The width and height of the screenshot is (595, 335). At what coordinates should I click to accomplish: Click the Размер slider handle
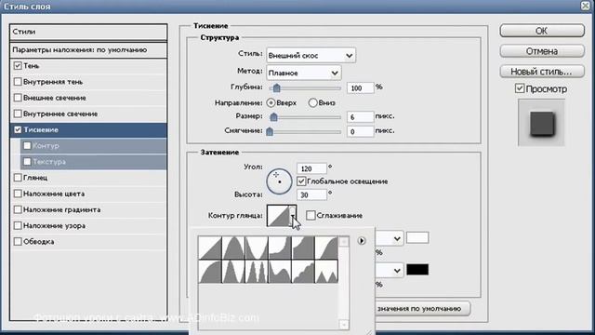pyautogui.click(x=273, y=117)
